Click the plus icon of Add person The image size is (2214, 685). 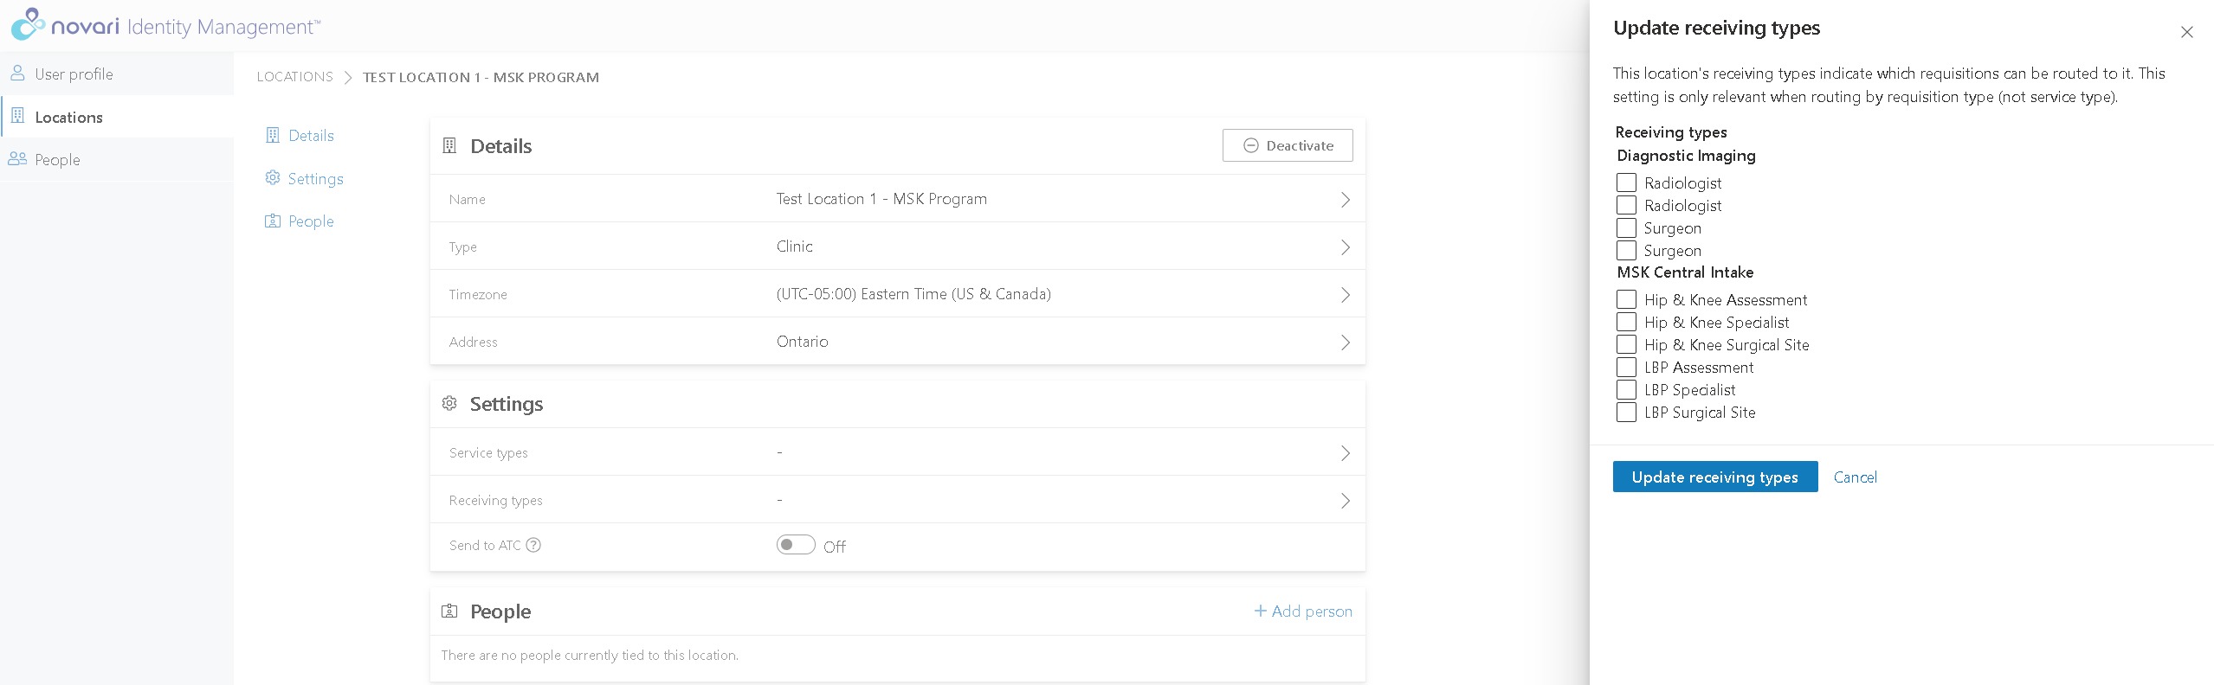pos(1260,611)
